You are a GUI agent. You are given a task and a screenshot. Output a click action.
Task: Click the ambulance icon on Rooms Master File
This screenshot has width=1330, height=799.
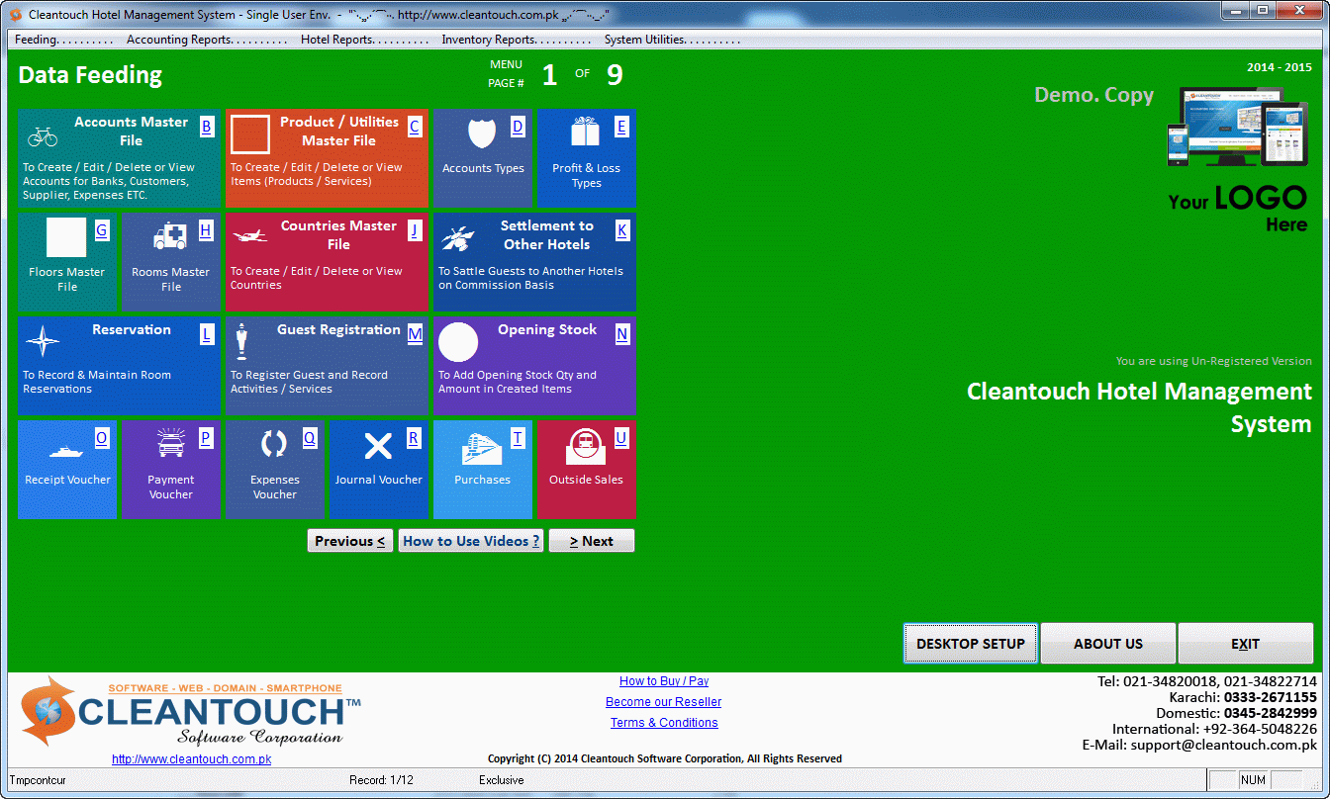click(170, 237)
